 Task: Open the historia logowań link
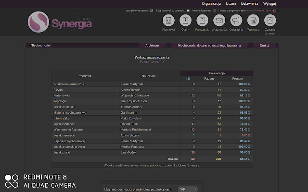point(201,11)
